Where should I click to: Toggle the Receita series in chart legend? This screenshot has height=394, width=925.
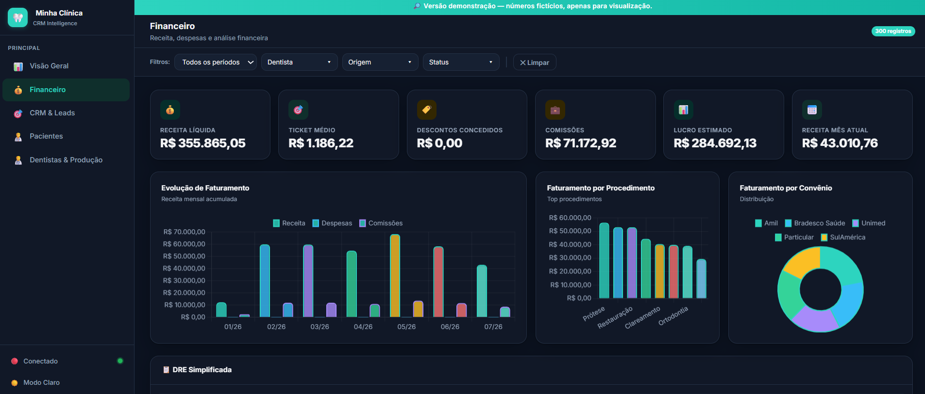click(x=289, y=223)
